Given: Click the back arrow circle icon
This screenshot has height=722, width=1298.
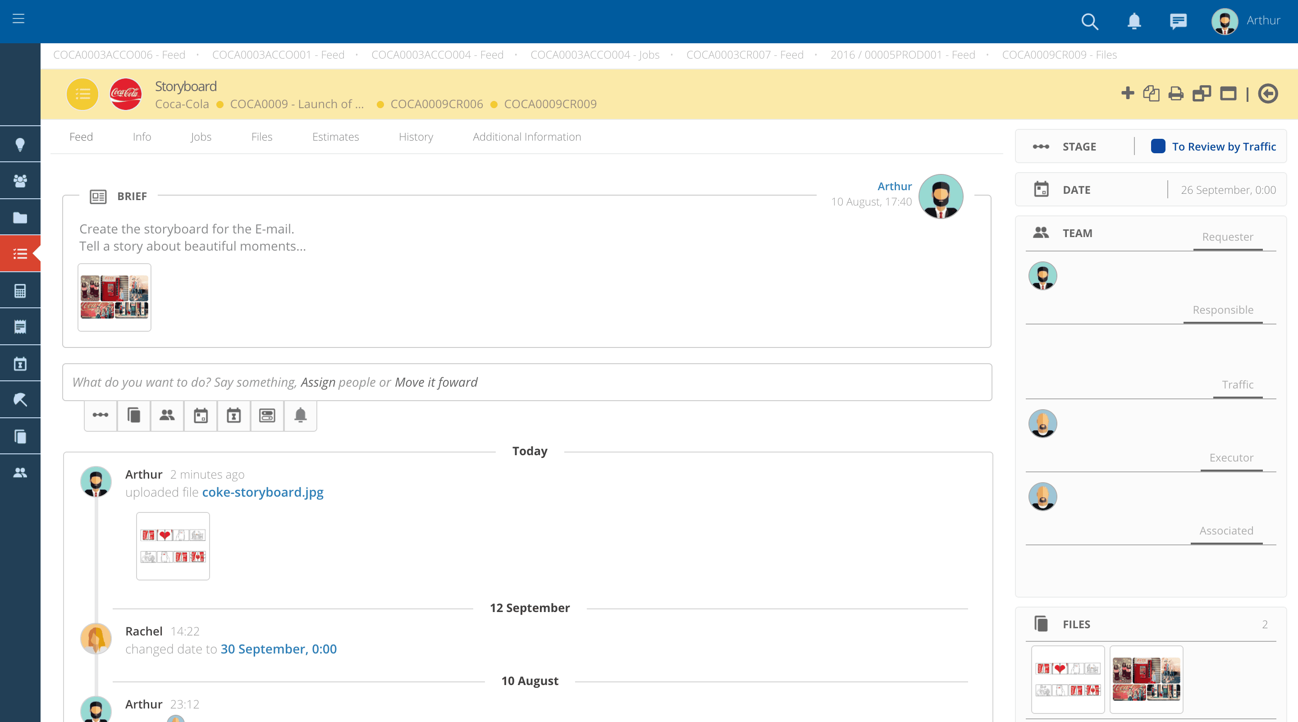Looking at the screenshot, I should [1268, 94].
